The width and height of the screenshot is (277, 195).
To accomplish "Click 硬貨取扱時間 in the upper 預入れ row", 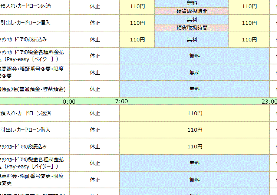I will click(x=192, y=11).
